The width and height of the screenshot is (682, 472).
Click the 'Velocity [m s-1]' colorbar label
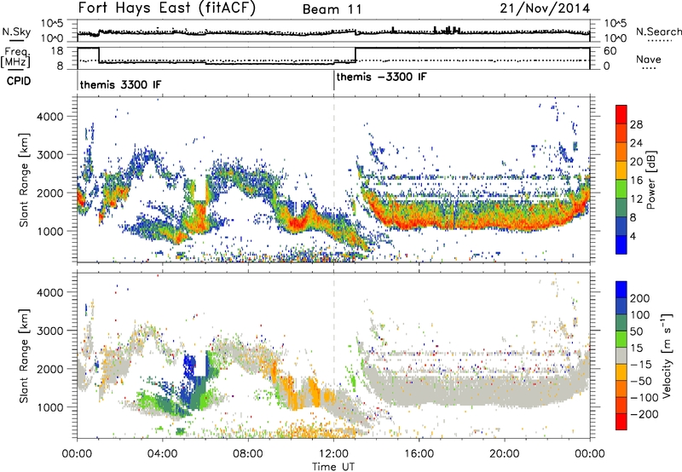pos(667,355)
